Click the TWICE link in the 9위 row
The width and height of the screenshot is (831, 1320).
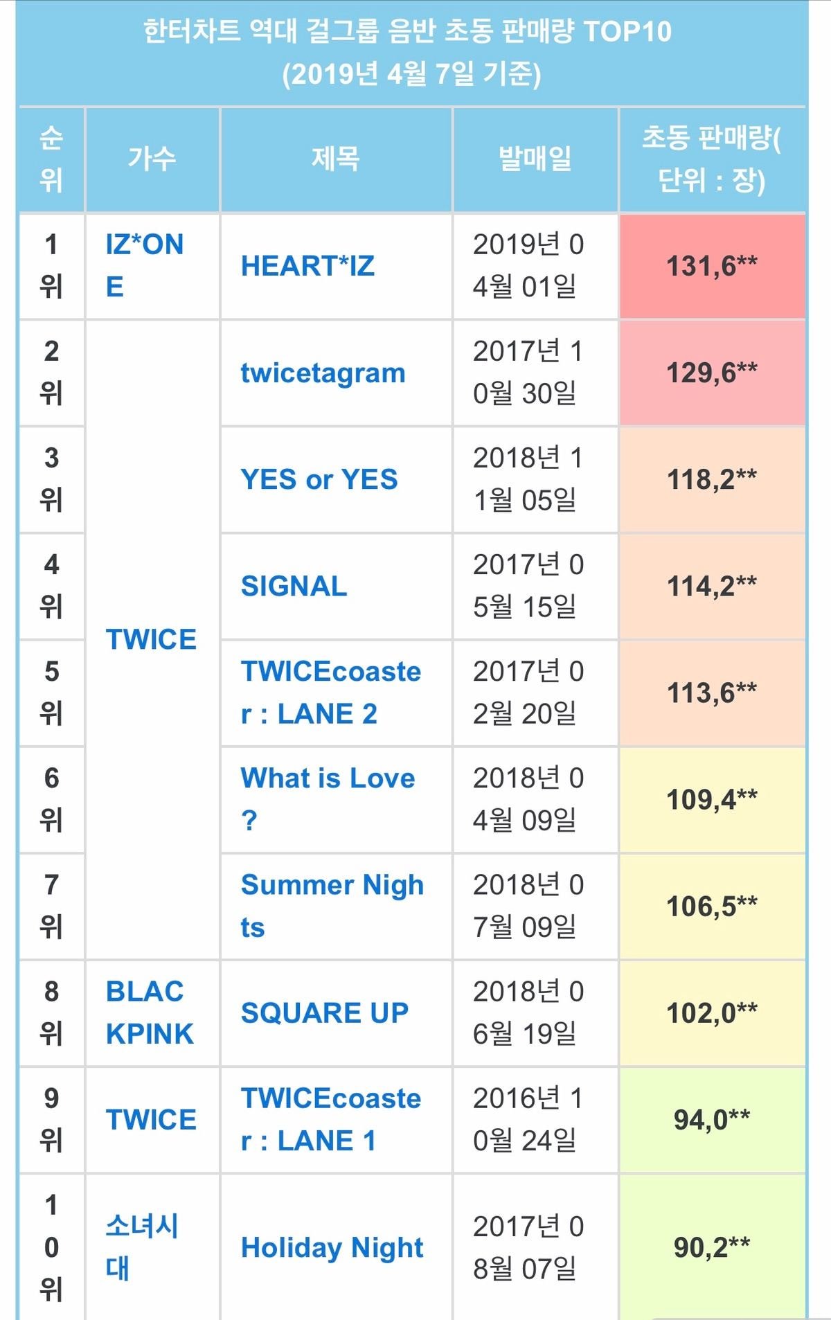tap(151, 1120)
